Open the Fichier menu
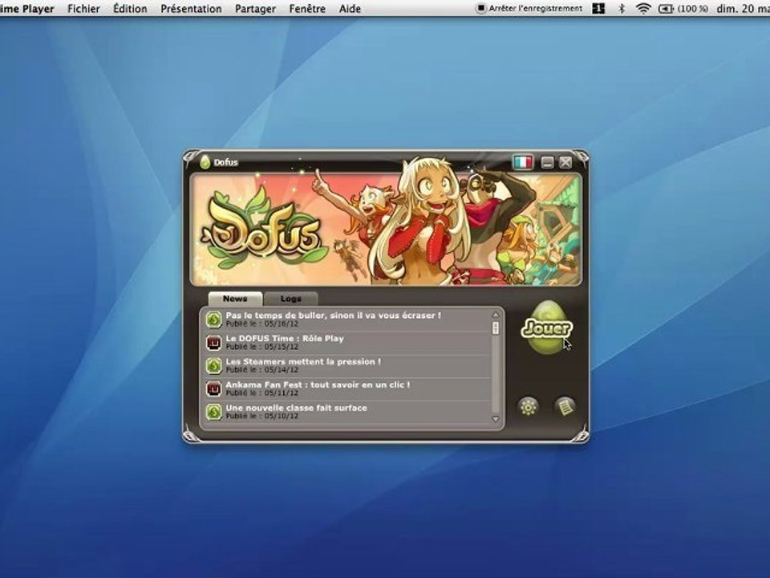 coord(83,8)
